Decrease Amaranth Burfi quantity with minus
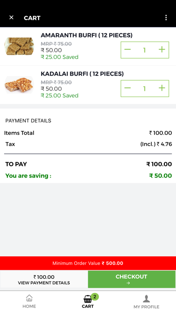Screen dimensions: 176x312 (x=128, y=50)
